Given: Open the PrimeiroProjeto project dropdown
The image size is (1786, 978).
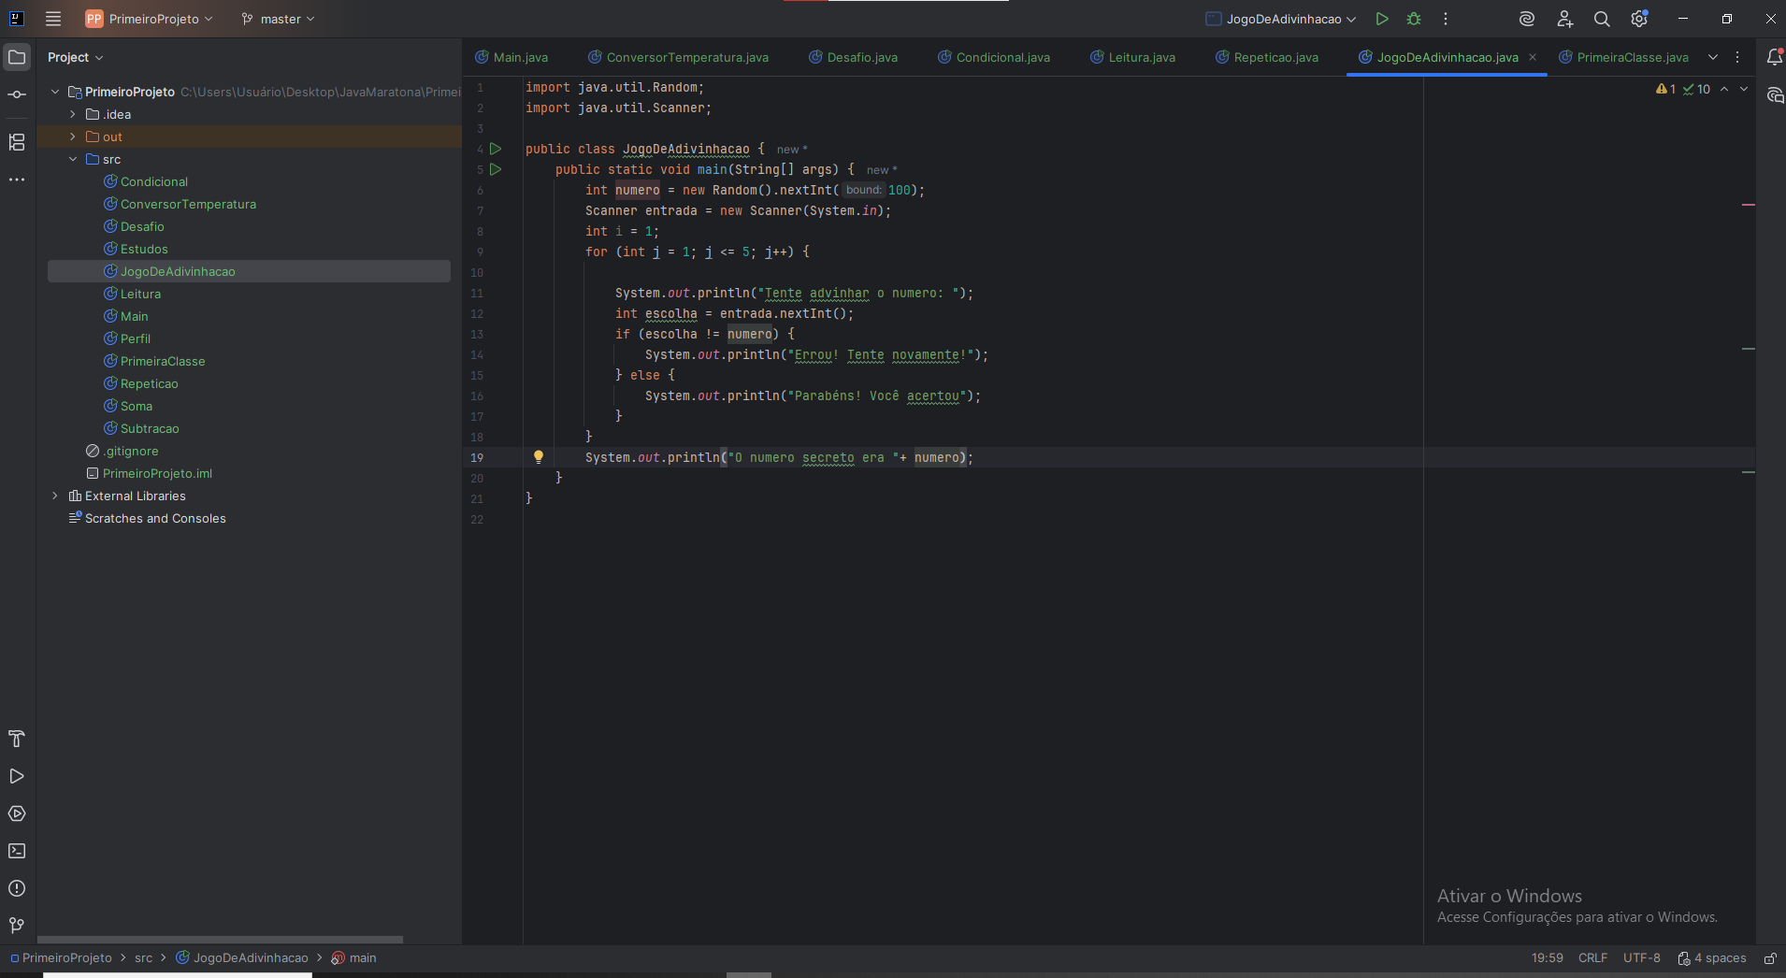Looking at the screenshot, I should point(150,19).
